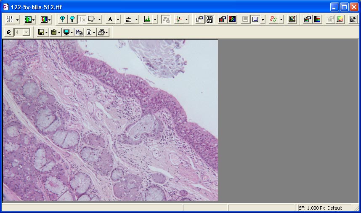Select the text annotation 'A' tool
The height and width of the screenshot is (213, 361).
click(x=110, y=19)
